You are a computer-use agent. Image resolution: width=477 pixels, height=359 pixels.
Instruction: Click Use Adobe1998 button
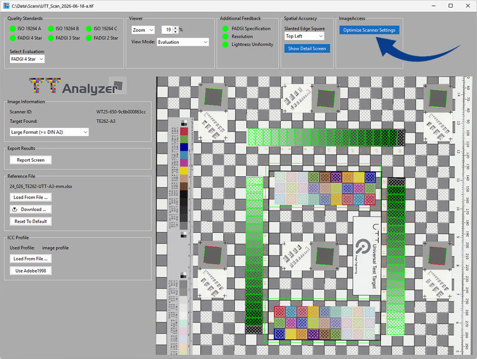pyautogui.click(x=31, y=270)
